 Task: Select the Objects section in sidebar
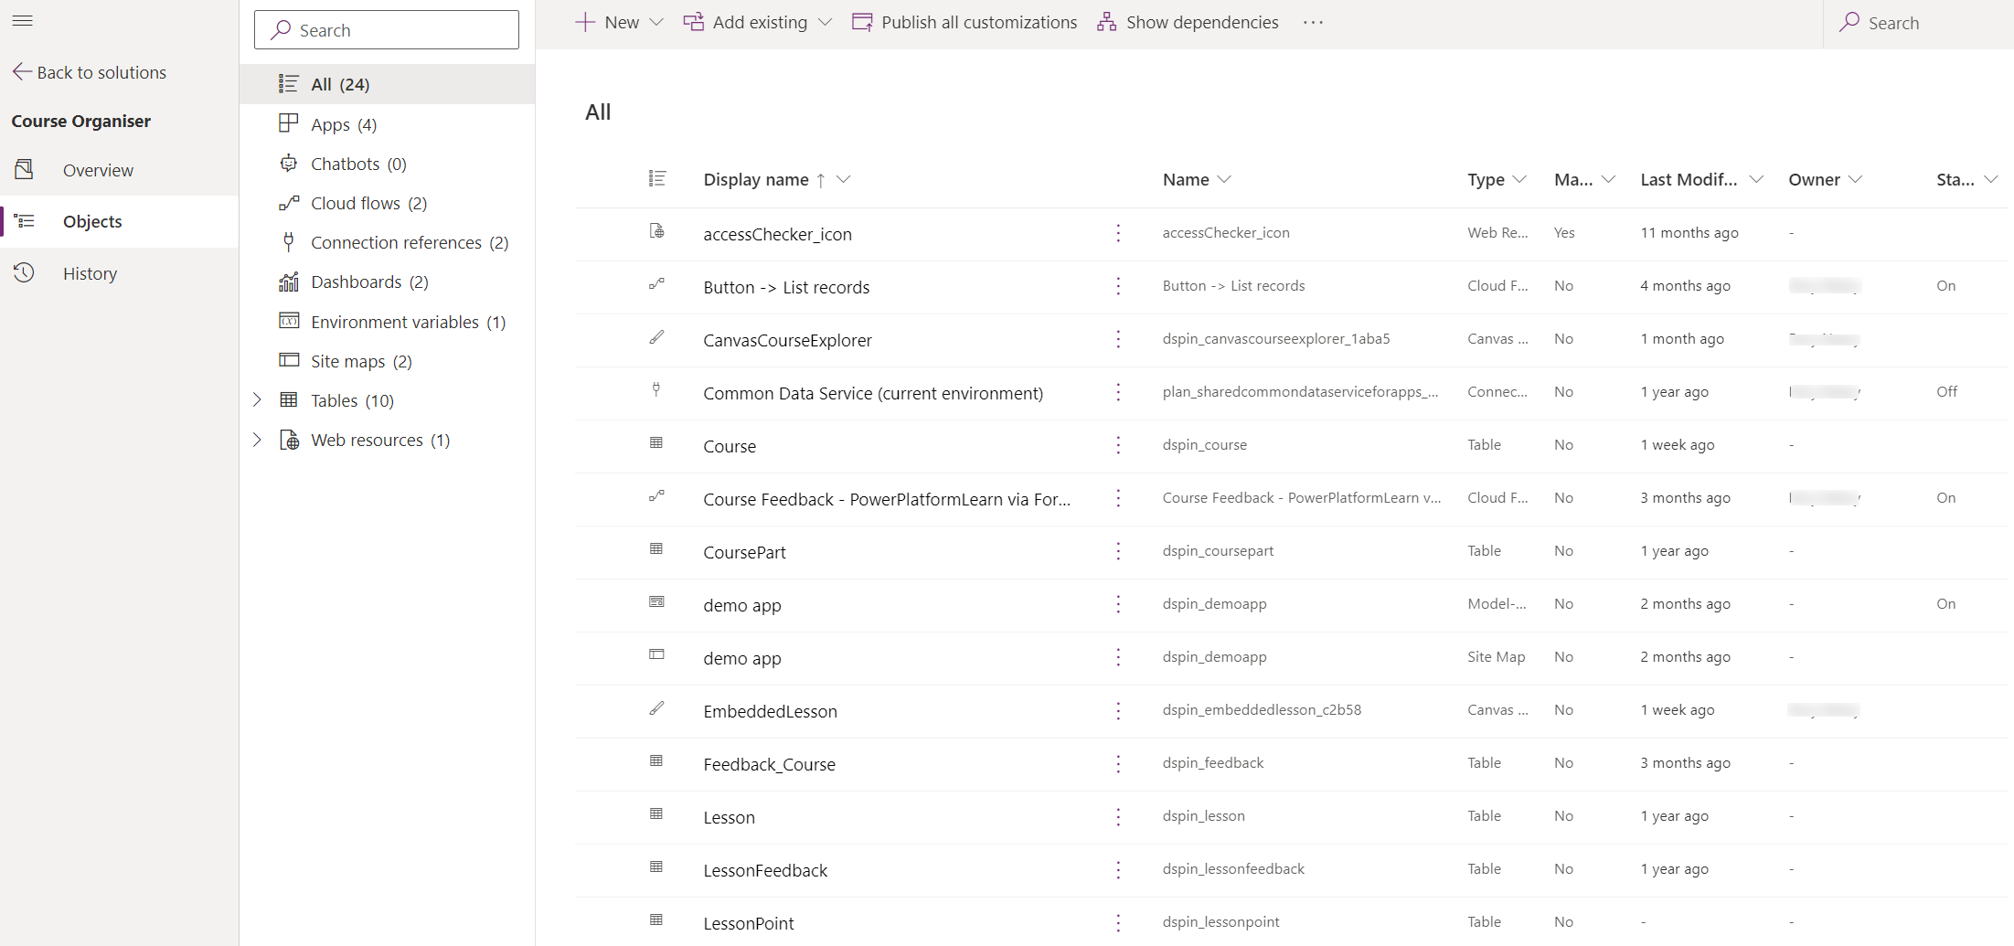pyautogui.click(x=91, y=221)
